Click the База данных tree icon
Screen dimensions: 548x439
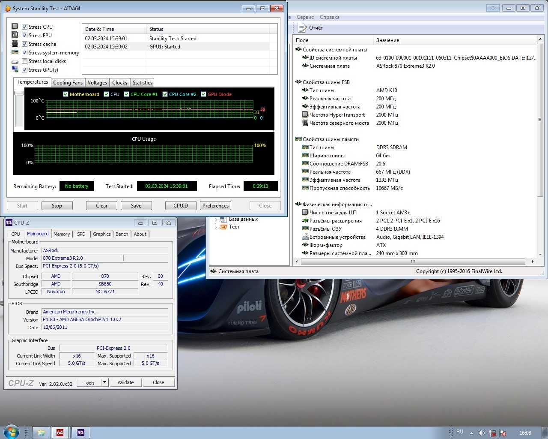tap(223, 219)
